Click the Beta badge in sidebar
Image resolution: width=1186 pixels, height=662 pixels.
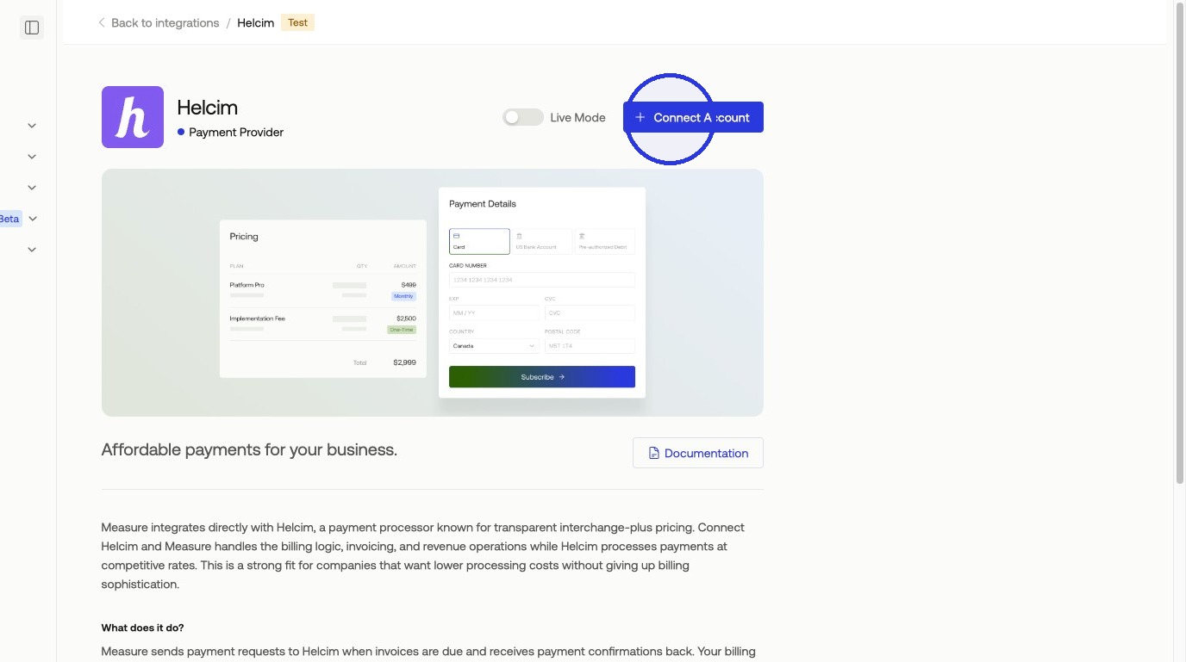tap(9, 219)
